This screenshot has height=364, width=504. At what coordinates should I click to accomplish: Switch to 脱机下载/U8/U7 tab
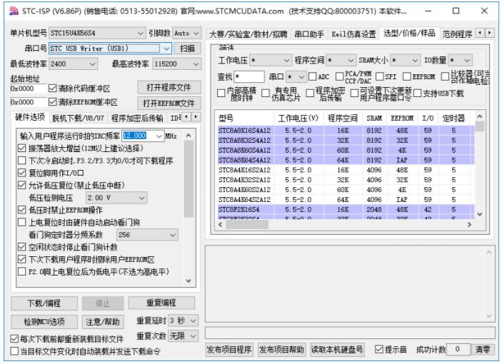(x=78, y=118)
